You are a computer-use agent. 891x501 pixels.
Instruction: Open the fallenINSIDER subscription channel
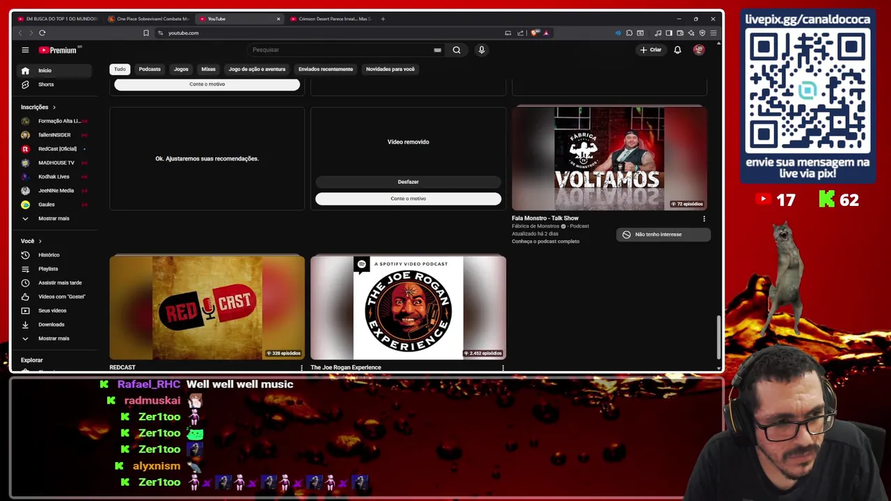click(55, 135)
